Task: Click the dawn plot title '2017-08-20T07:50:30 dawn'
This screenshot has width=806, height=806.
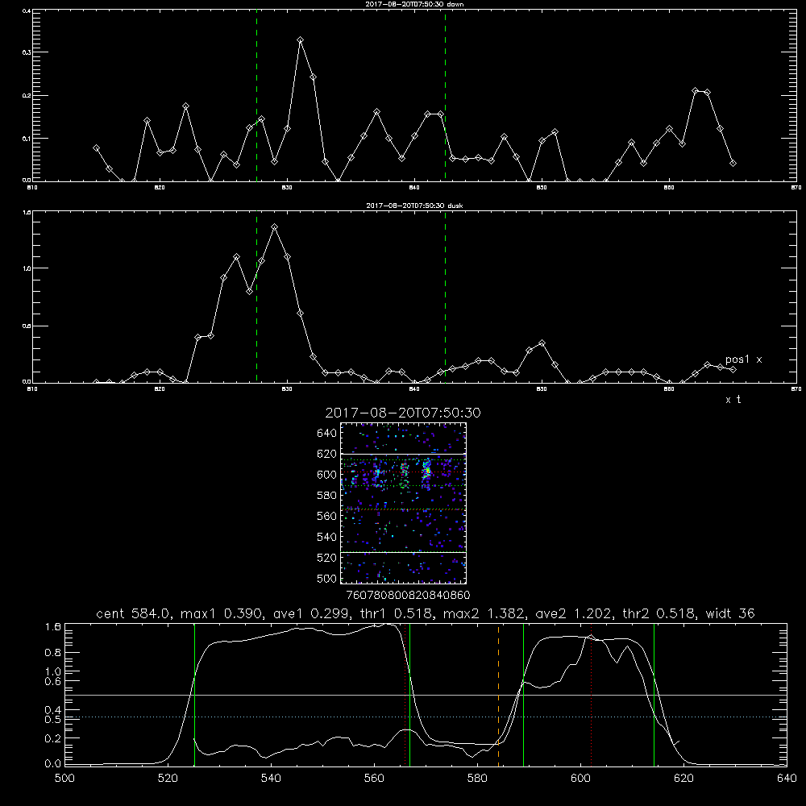Action: (x=414, y=4)
